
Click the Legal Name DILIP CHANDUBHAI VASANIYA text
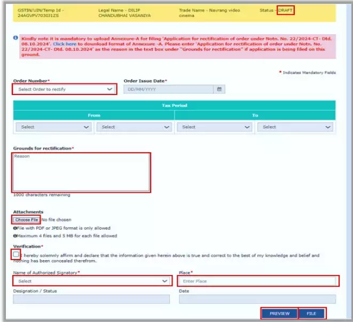coord(124,13)
